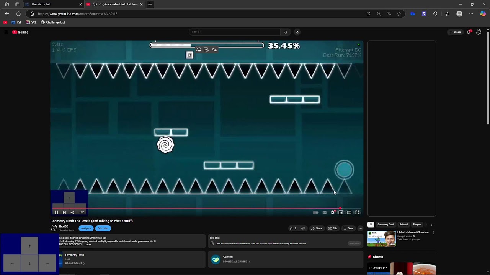
Task: Save video to a playlist
Action: 348,228
